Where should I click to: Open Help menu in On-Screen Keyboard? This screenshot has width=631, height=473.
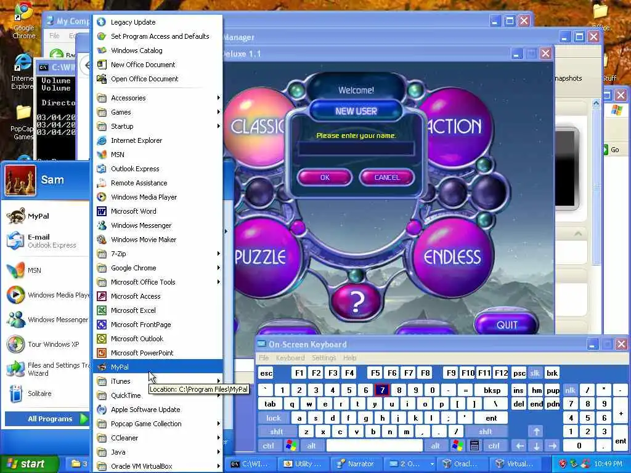click(350, 358)
